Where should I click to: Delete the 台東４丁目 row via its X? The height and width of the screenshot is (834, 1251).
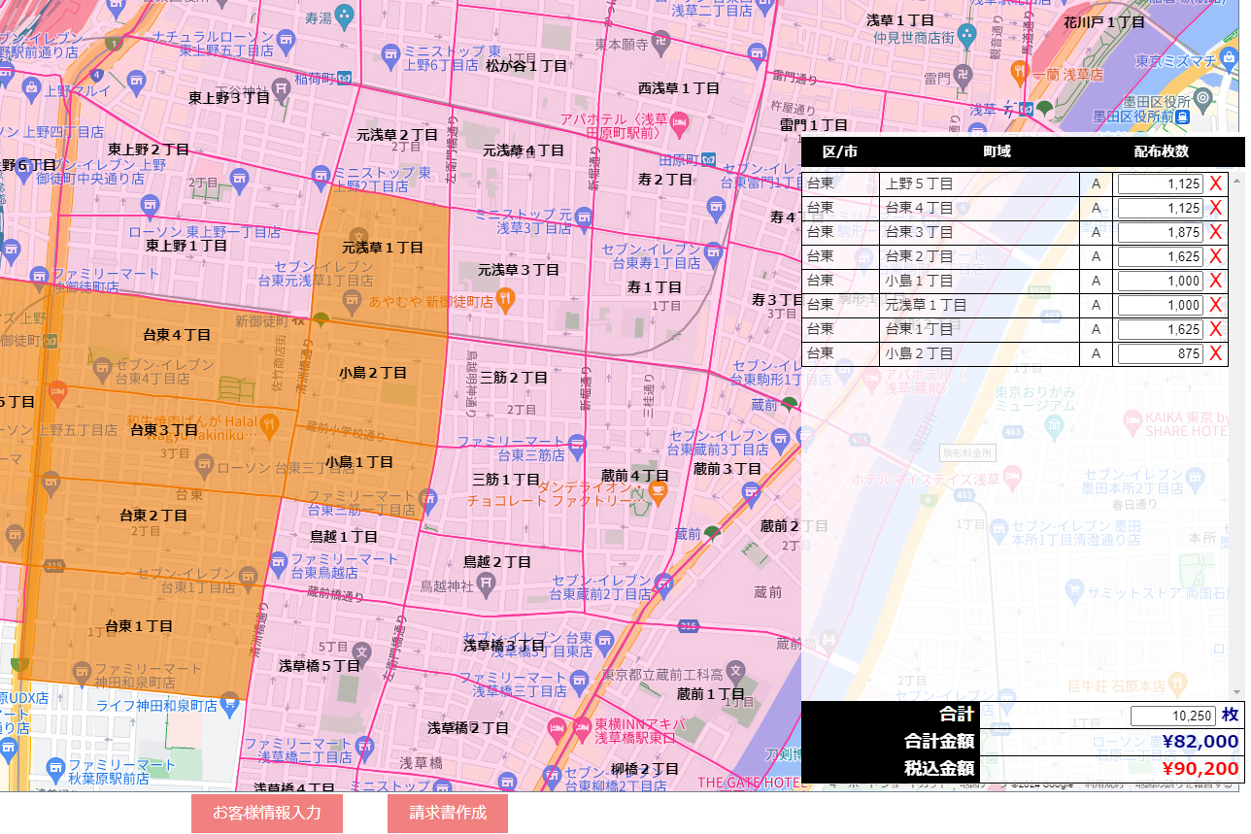[x=1215, y=208]
